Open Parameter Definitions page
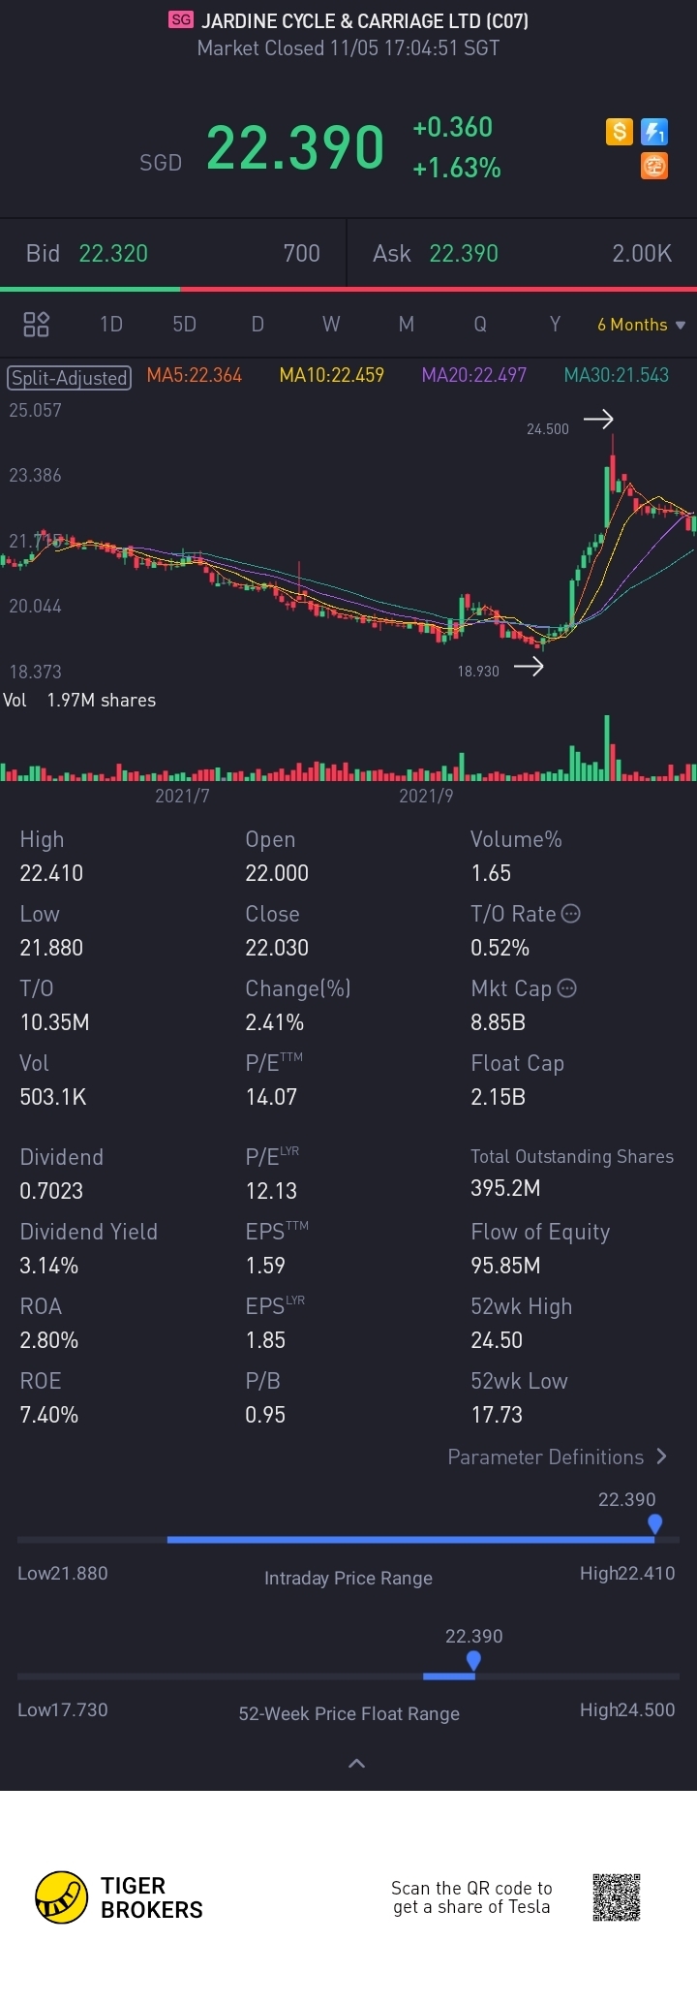 pyautogui.click(x=558, y=1457)
